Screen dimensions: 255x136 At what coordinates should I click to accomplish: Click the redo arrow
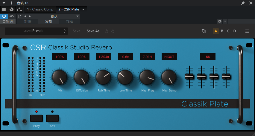point(113,31)
